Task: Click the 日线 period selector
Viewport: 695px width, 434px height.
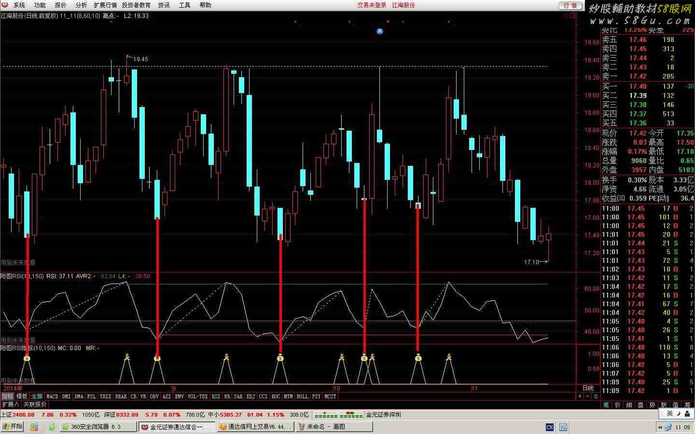Action: point(588,388)
